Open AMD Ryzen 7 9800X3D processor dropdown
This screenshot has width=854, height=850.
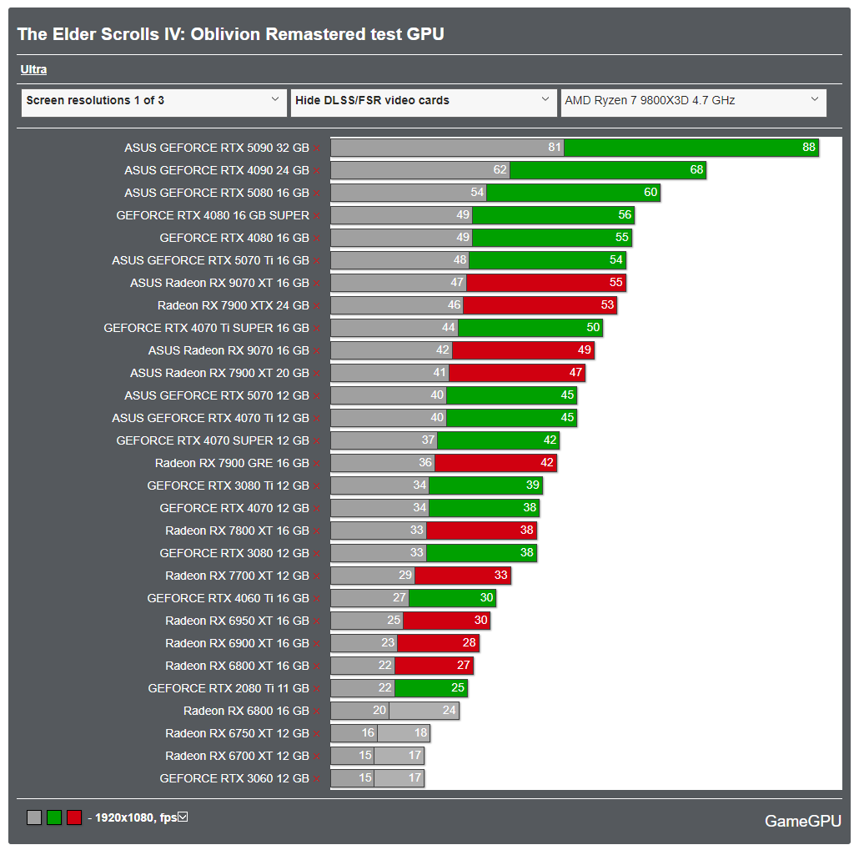click(x=693, y=103)
